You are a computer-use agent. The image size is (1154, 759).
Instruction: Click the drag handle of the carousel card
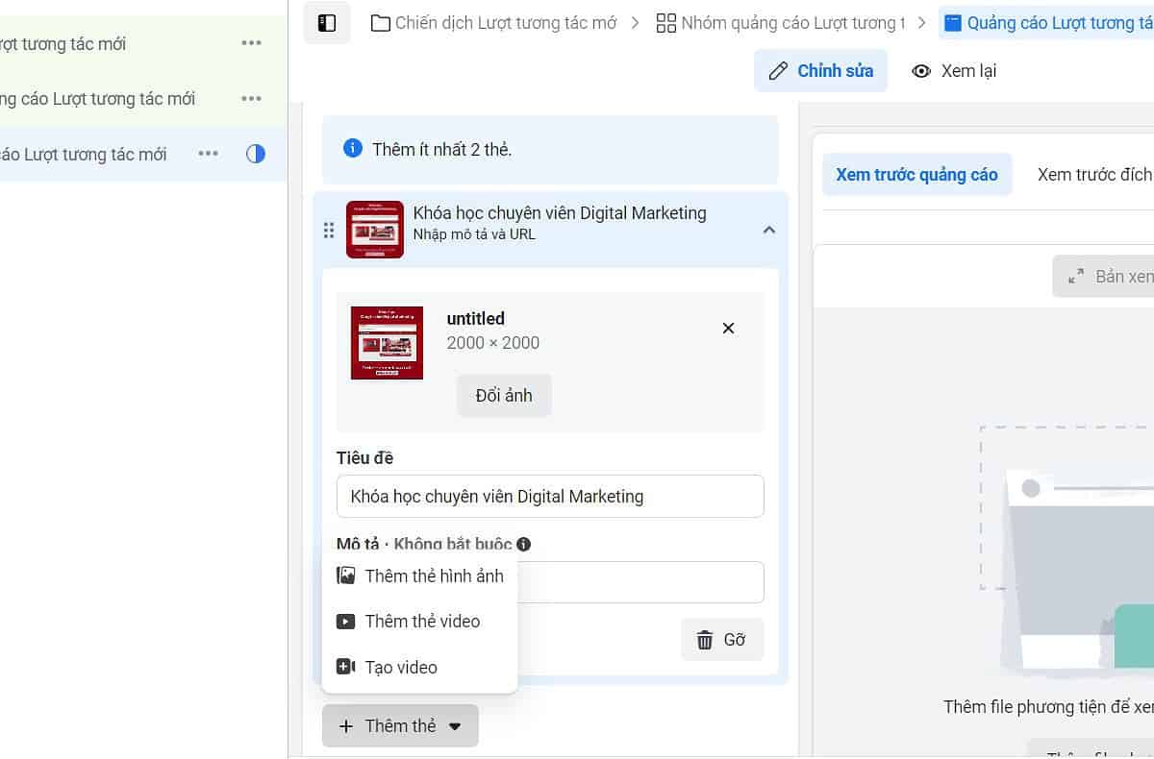pos(329,231)
